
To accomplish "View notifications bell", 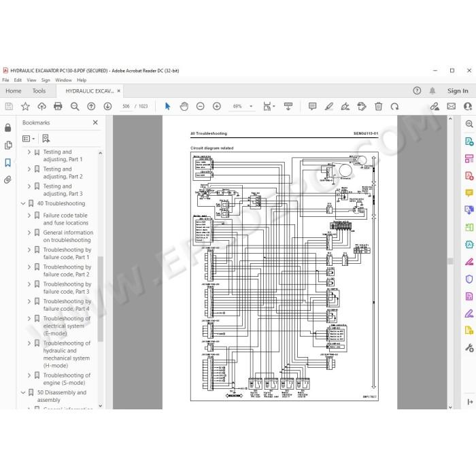I will tap(432, 90).
